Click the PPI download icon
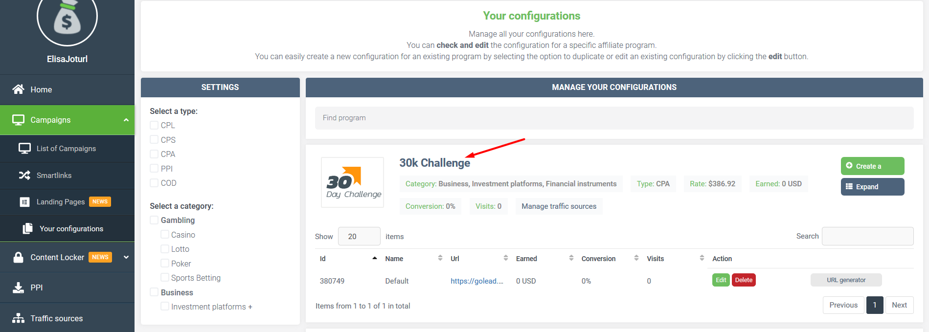The width and height of the screenshot is (929, 332). [x=18, y=288]
